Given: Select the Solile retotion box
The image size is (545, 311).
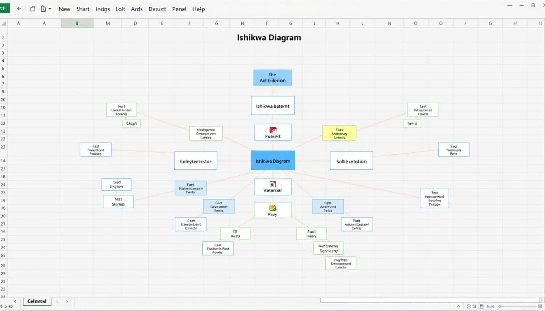Looking at the screenshot, I should [351, 161].
